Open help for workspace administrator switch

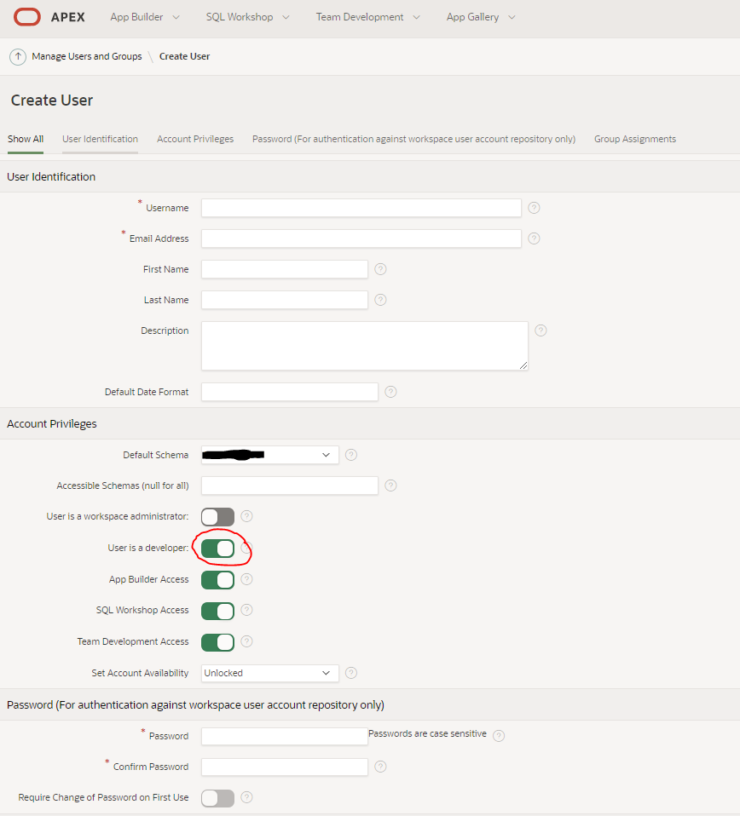click(x=247, y=515)
